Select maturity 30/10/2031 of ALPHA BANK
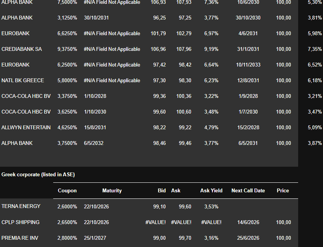The height and width of the screenshot is (247, 323). [96, 18]
